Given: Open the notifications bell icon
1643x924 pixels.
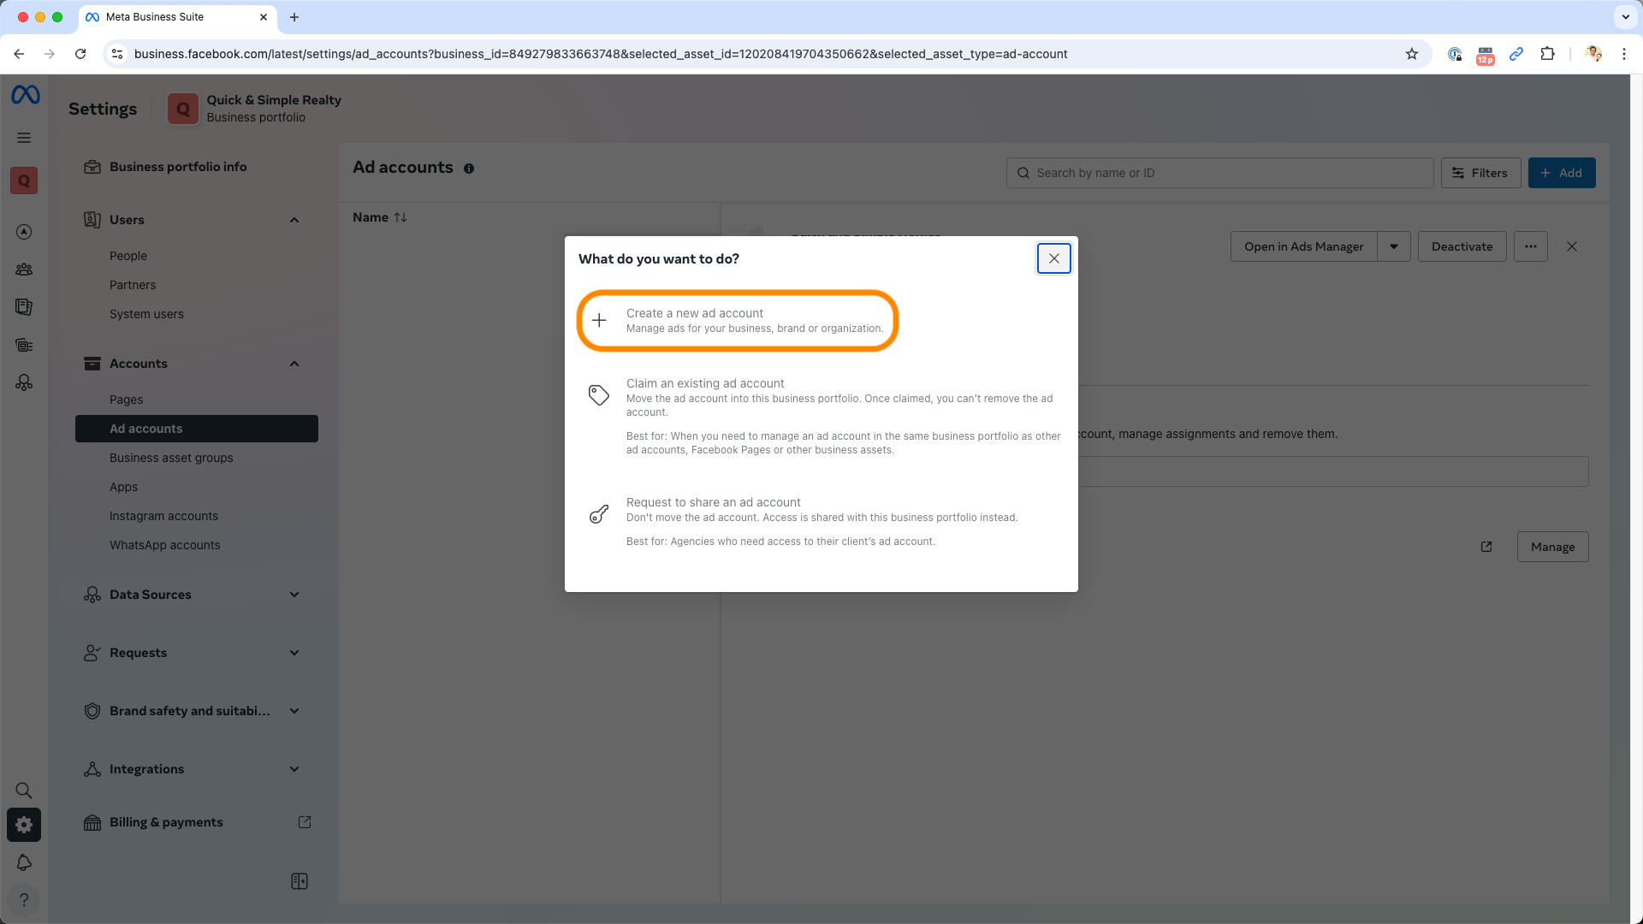Looking at the screenshot, I should coord(24,862).
